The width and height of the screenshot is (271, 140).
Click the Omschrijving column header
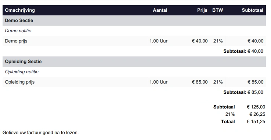[x=20, y=10]
